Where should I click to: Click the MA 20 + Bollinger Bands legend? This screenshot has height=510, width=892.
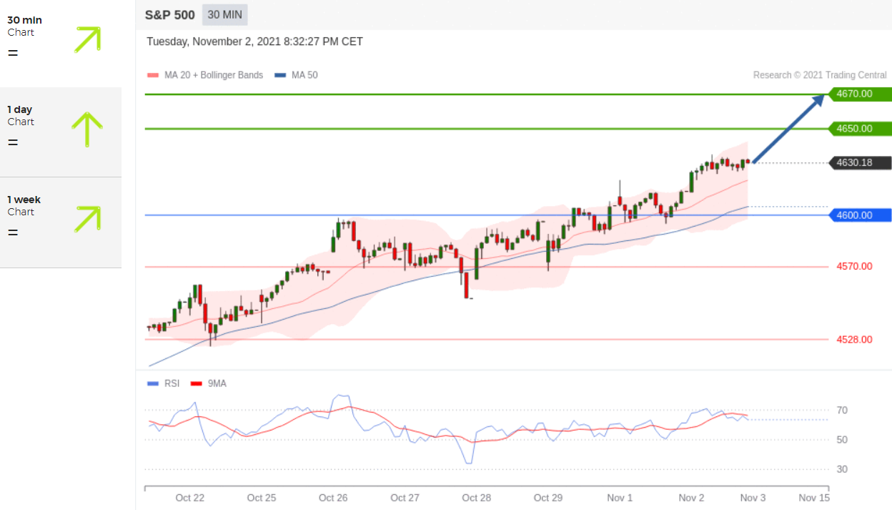[205, 75]
